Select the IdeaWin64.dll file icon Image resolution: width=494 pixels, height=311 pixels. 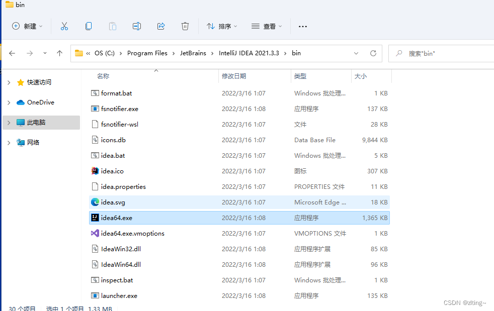95,264
